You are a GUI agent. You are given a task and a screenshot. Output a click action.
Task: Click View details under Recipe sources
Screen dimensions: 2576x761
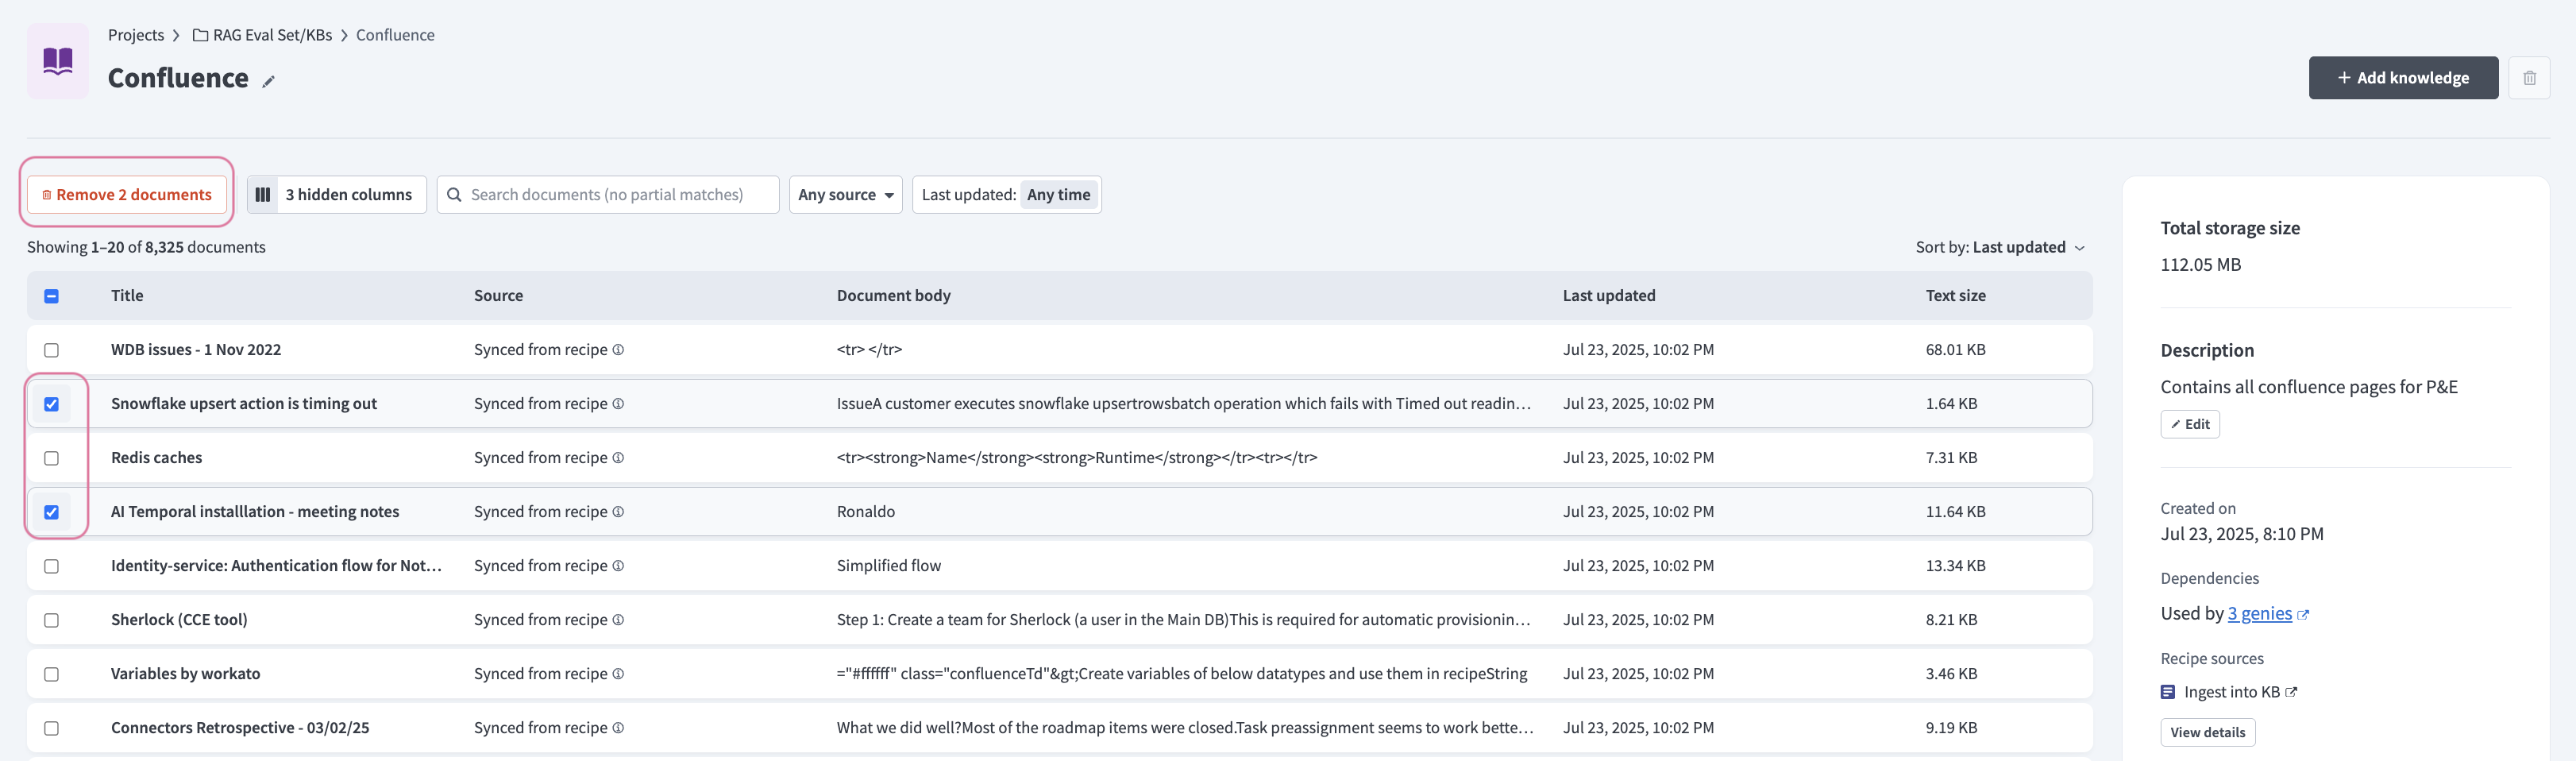coord(2207,732)
